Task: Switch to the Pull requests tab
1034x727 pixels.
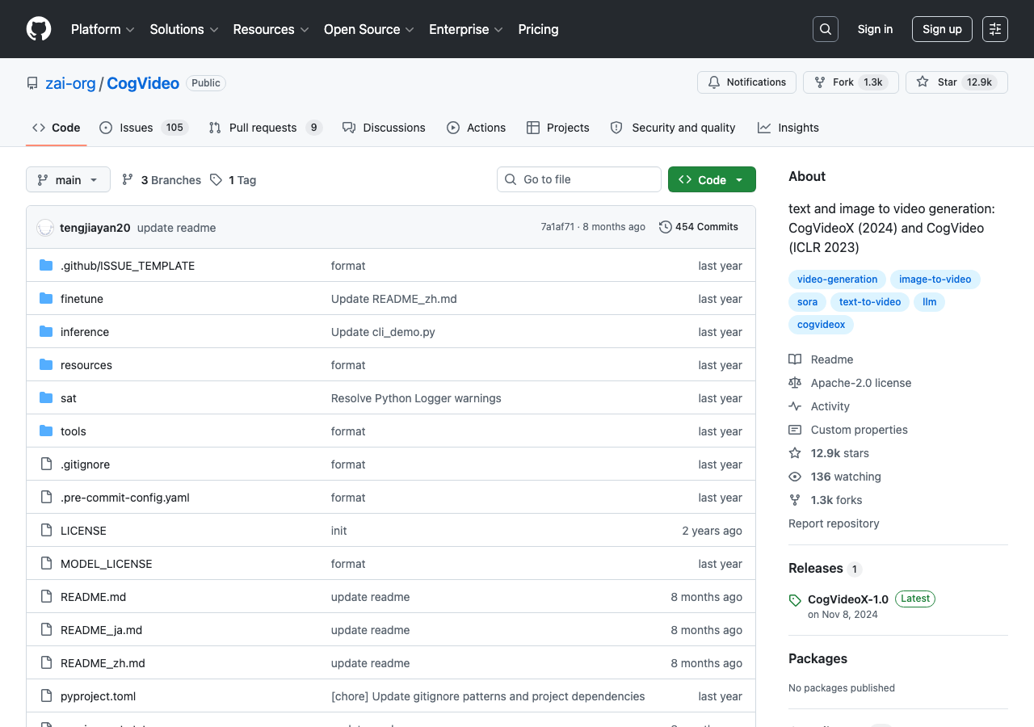Action: [265, 128]
